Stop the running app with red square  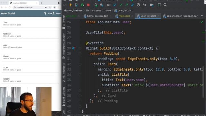(88, 5)
